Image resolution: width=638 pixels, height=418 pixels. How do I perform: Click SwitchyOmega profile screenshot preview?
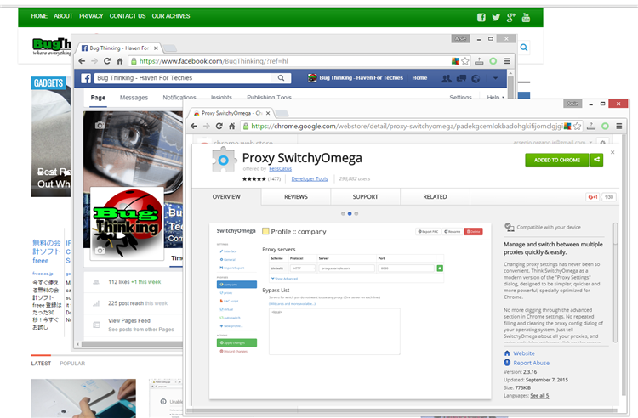(350, 311)
